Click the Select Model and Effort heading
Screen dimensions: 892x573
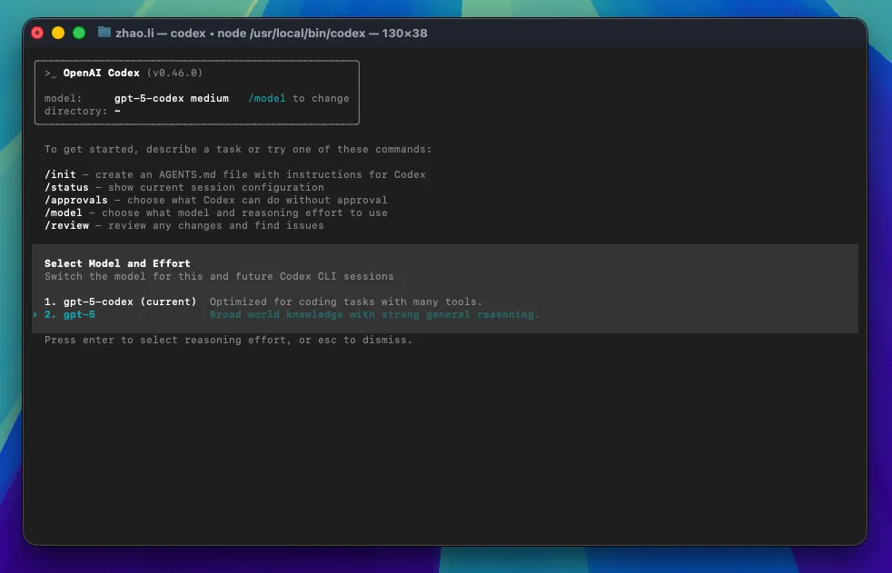(117, 263)
